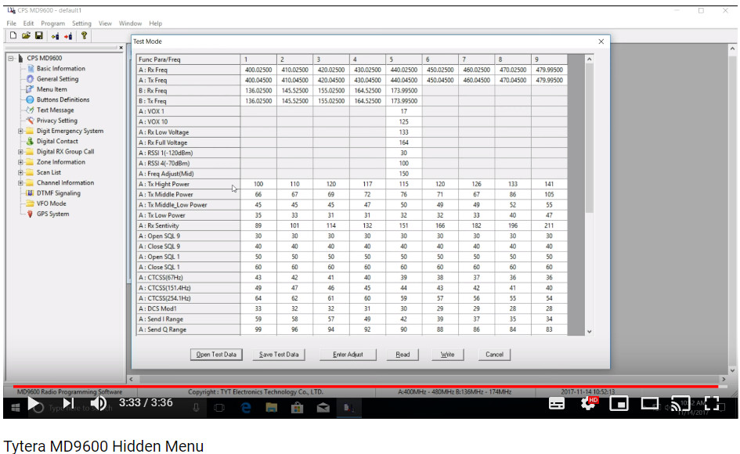740x454 pixels.
Task: Click the cast to TV icon
Action: pos(680,403)
